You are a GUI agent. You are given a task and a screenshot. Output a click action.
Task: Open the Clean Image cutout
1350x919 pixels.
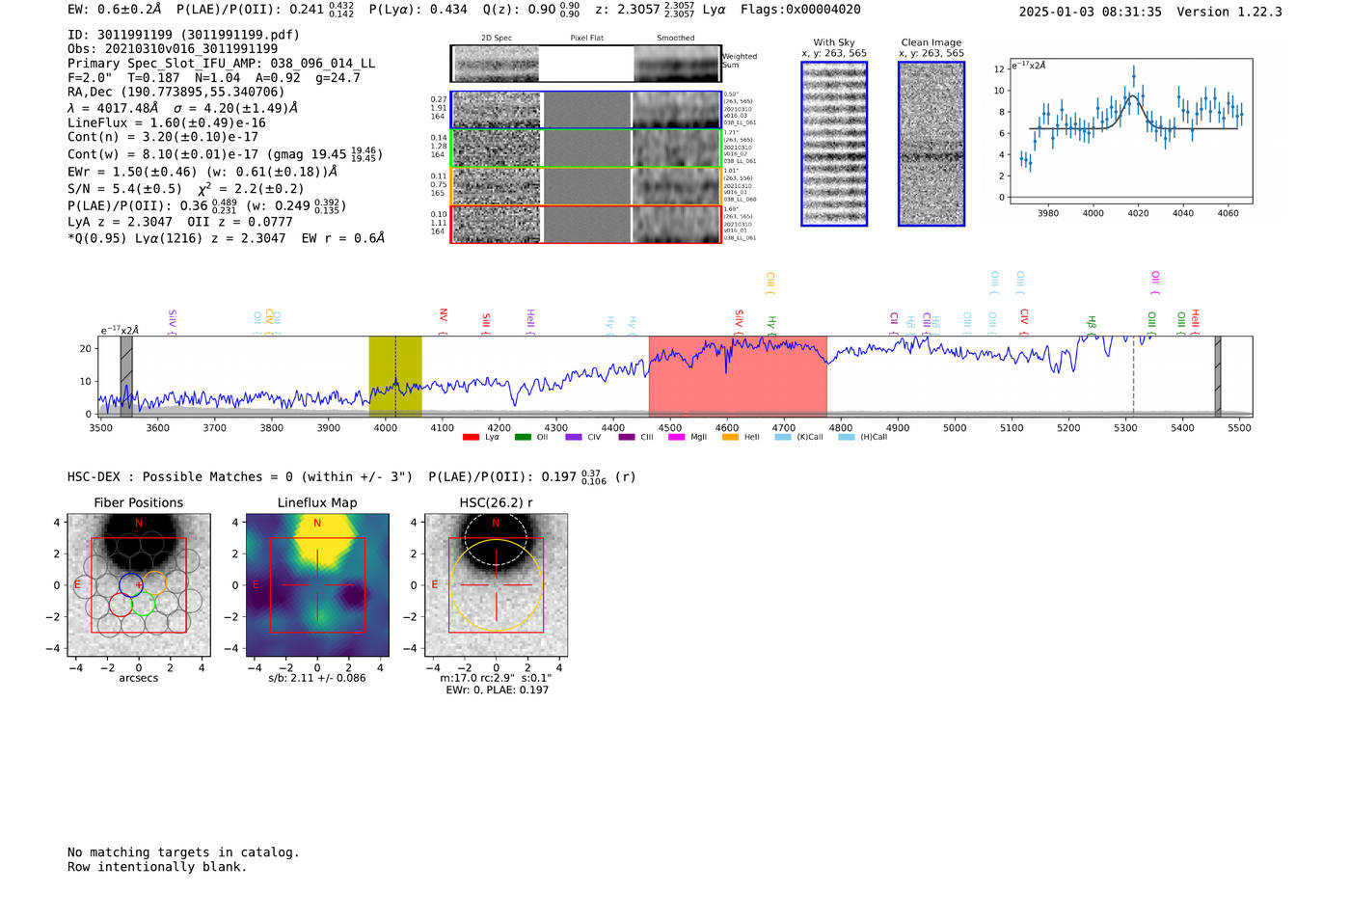pos(931,144)
